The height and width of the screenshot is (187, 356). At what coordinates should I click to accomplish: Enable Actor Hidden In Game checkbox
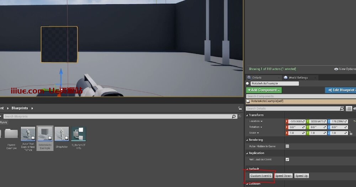(x=287, y=146)
